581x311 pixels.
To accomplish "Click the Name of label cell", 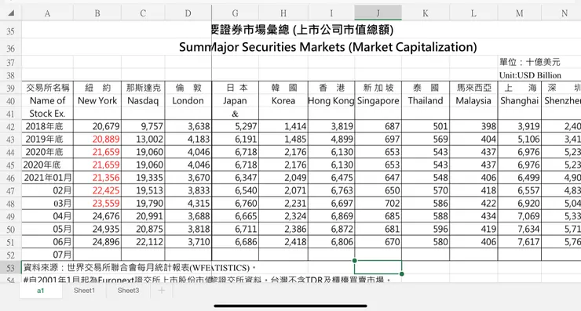I will point(47,100).
